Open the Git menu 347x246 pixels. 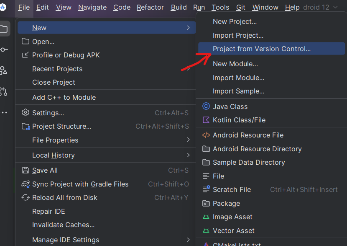(240, 7)
